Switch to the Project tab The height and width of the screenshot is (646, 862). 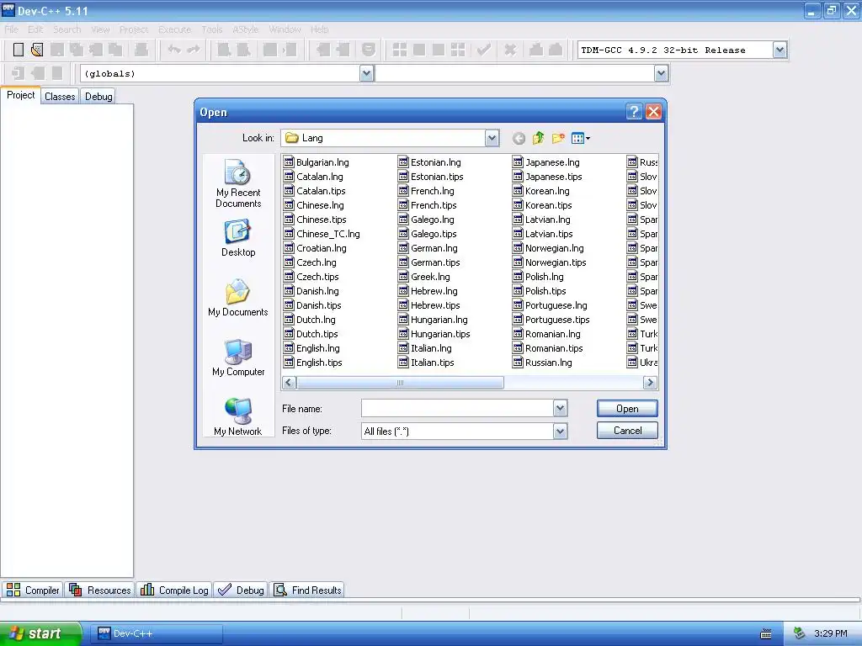pyautogui.click(x=20, y=95)
